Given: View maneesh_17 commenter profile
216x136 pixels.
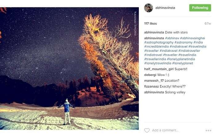Looking at the screenshot, I should pyautogui.click(x=154, y=81).
